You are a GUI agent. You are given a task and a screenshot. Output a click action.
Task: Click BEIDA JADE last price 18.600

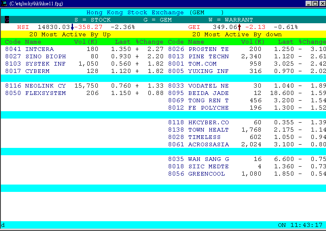click(282, 93)
